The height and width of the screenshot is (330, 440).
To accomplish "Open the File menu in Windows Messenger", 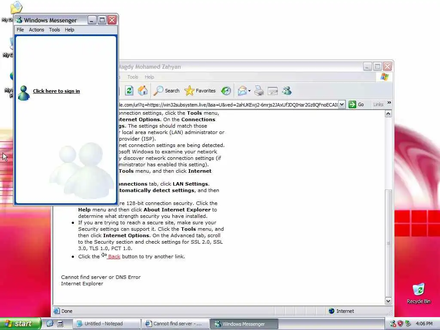I will tap(20, 30).
